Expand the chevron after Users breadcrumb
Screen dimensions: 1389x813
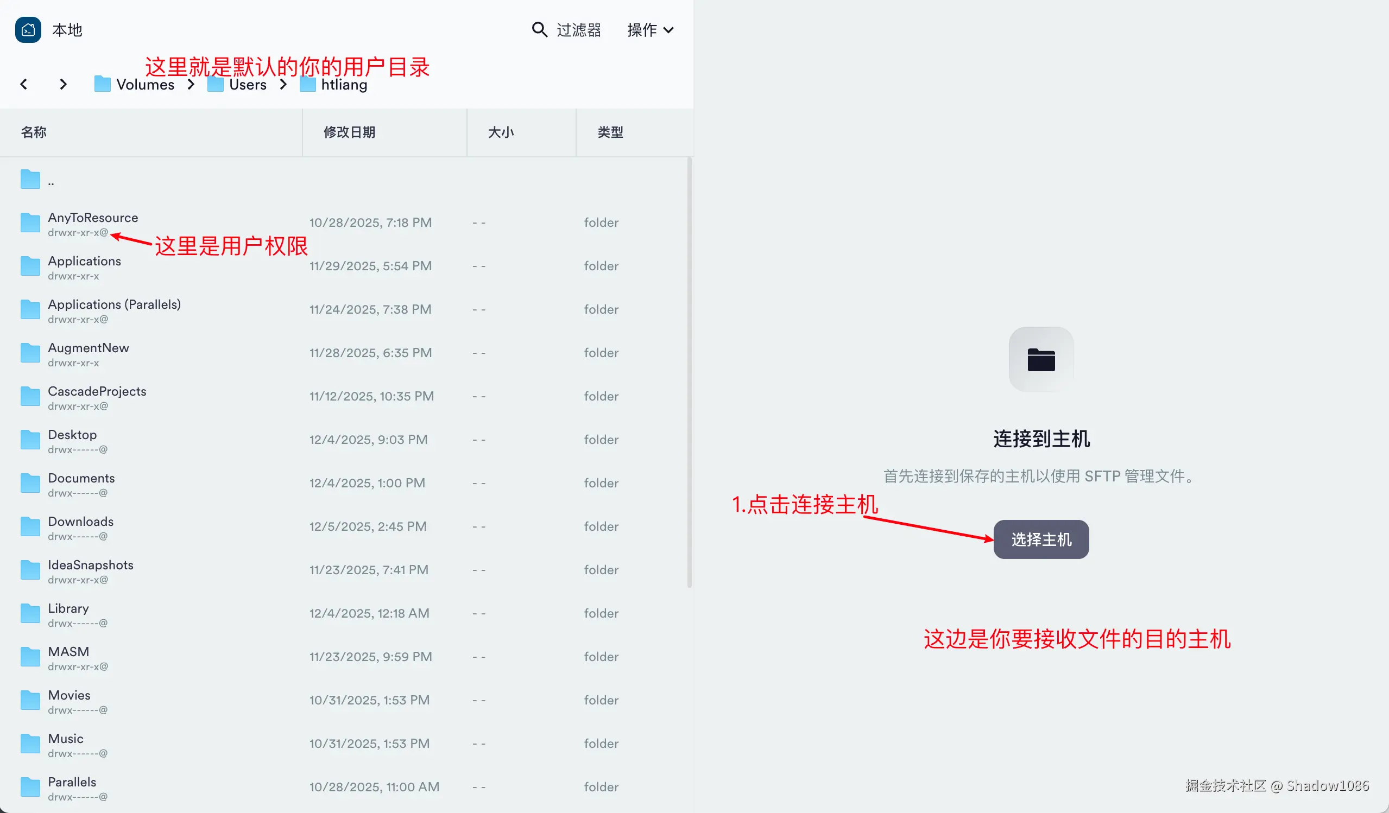point(283,84)
